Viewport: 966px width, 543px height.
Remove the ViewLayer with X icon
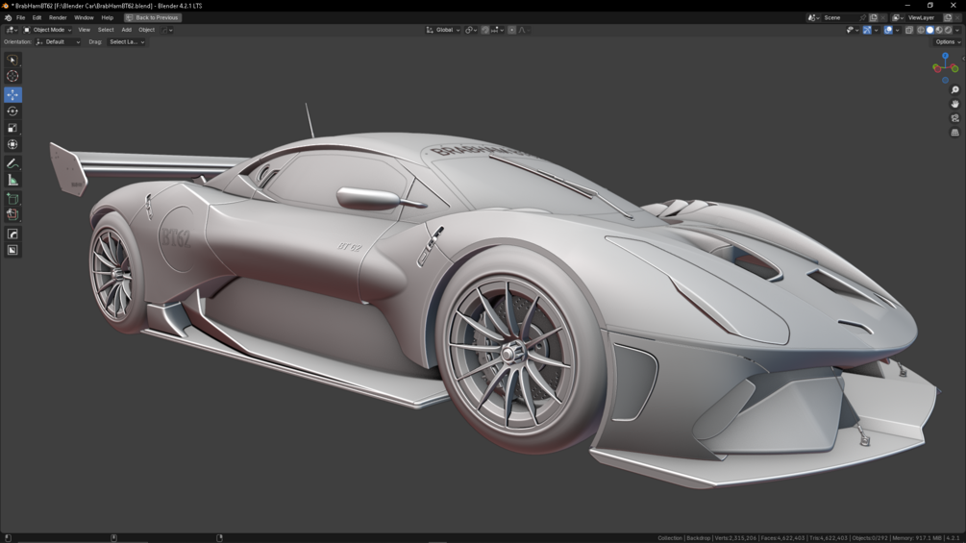click(x=958, y=18)
